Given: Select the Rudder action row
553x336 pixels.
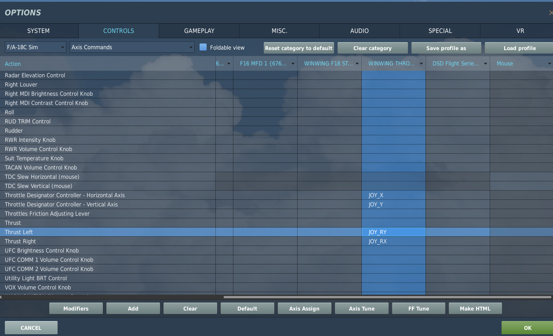Looking at the screenshot, I should 276,130.
